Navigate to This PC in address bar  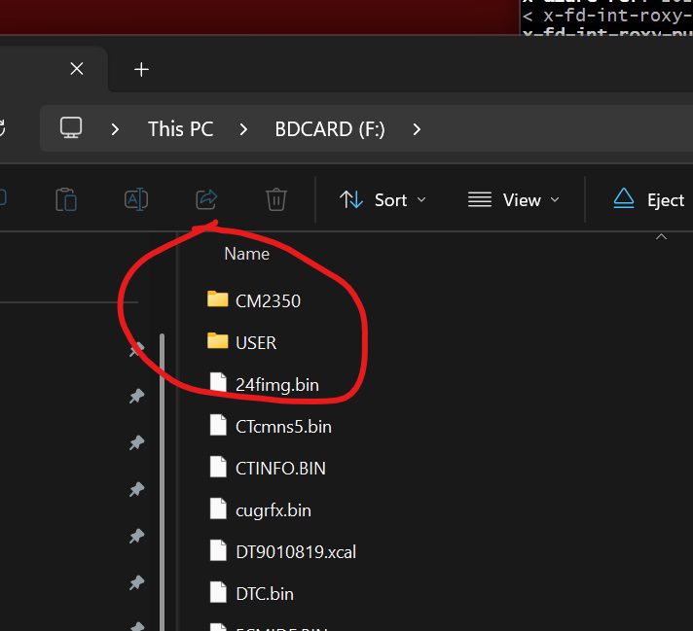pyautogui.click(x=180, y=128)
